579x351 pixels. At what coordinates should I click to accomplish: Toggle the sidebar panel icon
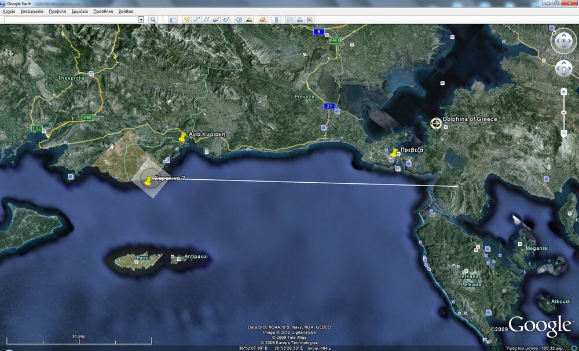[172, 20]
